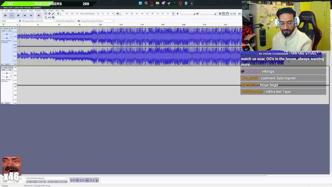Open the Casque playback device dropdown
The height and width of the screenshot is (187, 332).
coord(97,21)
